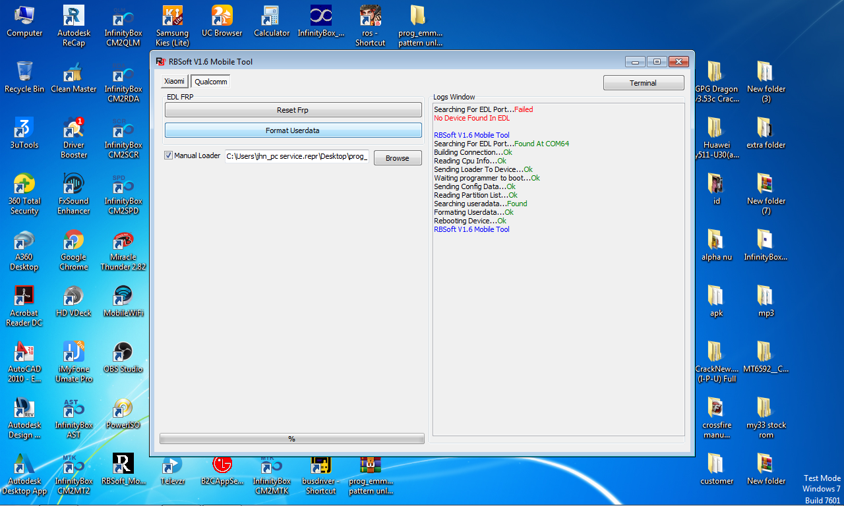Launch Autodesk ReCap from the desktop
The image size is (844, 506).
pos(74,26)
